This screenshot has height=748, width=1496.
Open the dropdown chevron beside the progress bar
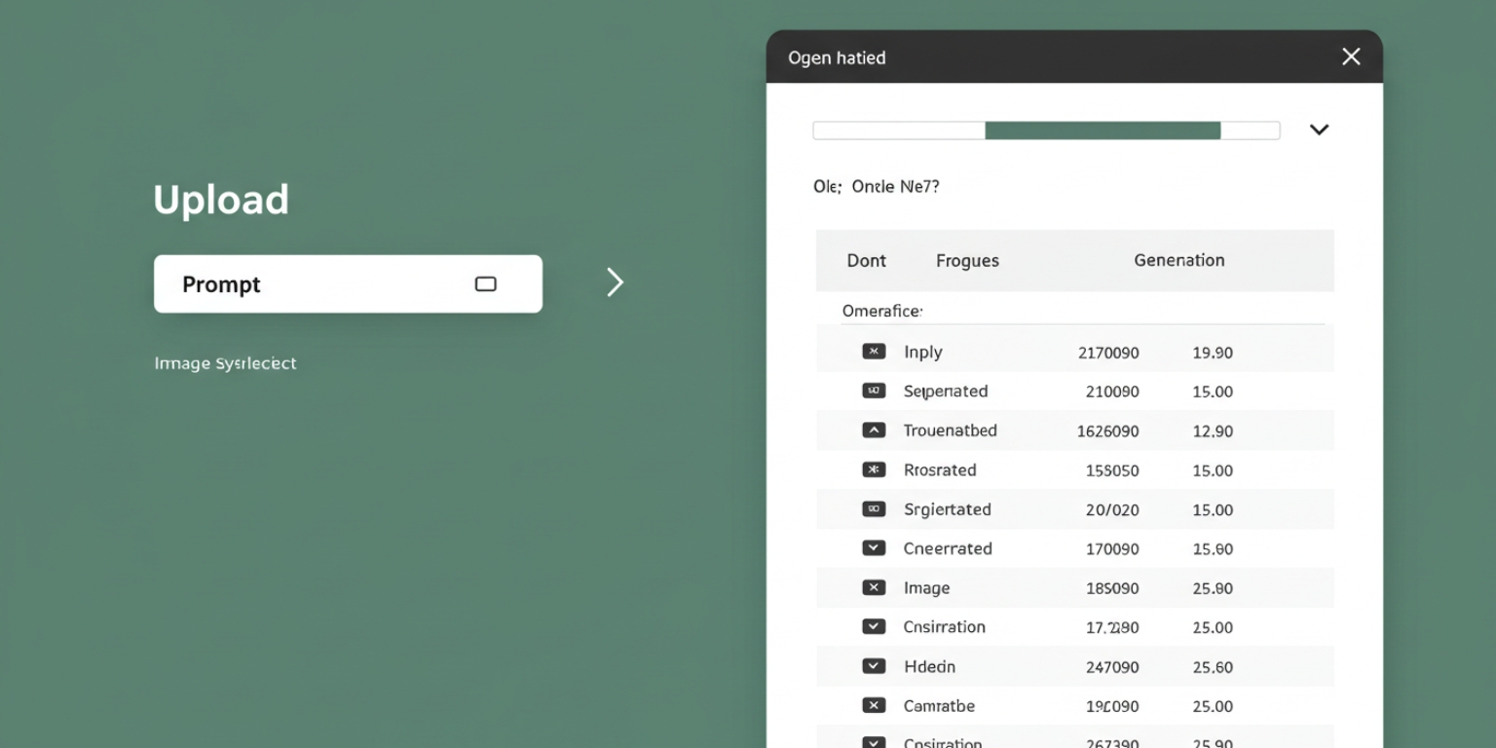coord(1319,130)
